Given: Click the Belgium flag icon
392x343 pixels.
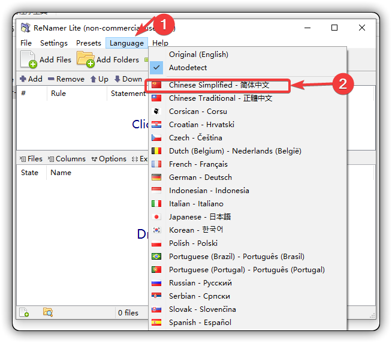Looking at the screenshot, I should coord(156,151).
